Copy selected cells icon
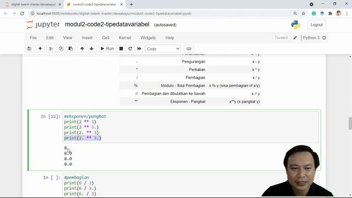 click(x=61, y=49)
